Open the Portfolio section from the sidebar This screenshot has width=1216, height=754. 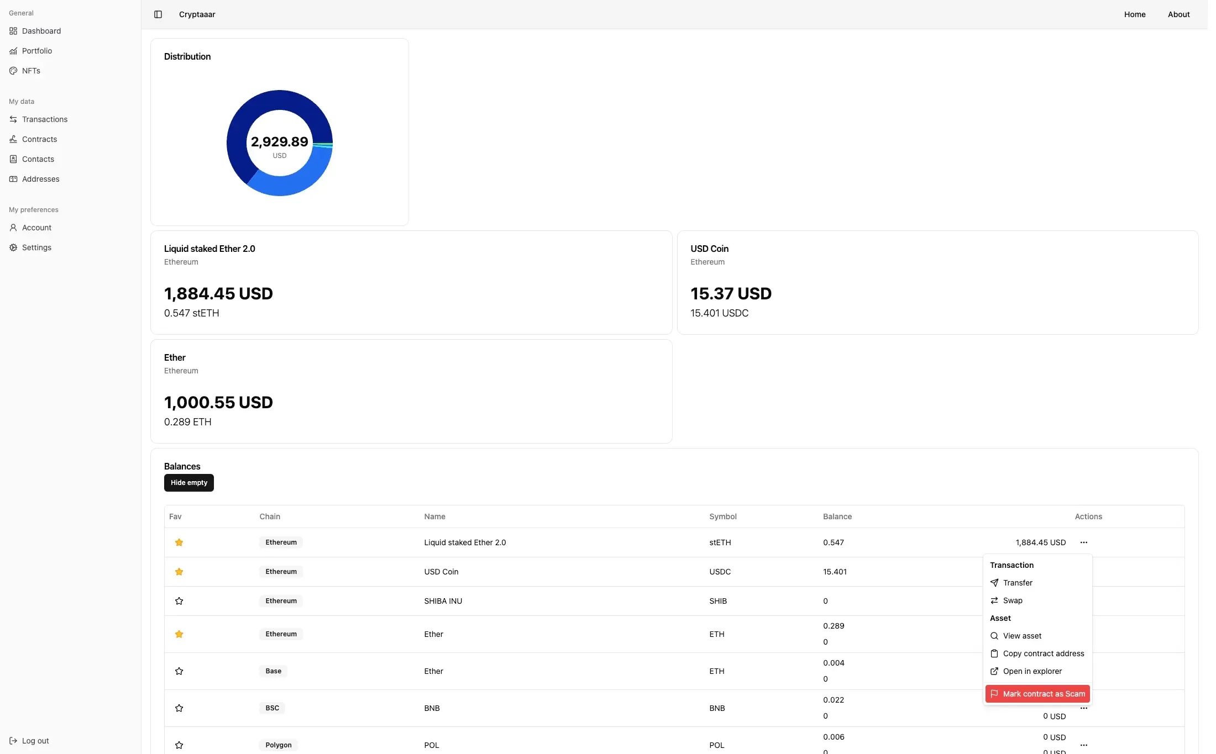(38, 50)
